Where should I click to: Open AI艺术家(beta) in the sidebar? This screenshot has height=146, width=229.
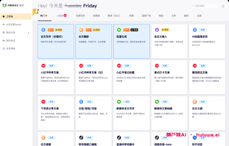(13, 24)
